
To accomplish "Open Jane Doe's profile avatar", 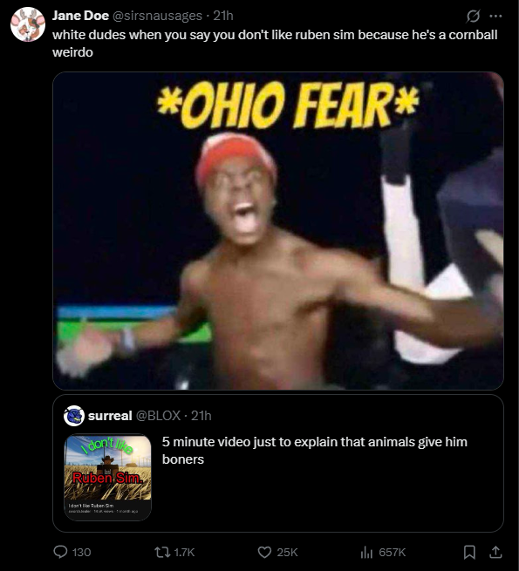I will click(28, 24).
